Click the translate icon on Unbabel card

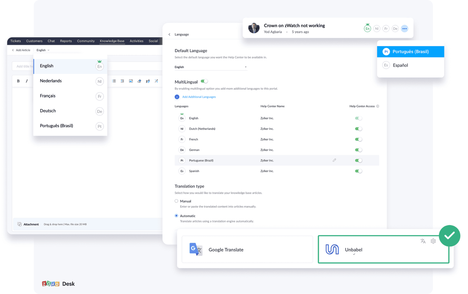pos(423,241)
